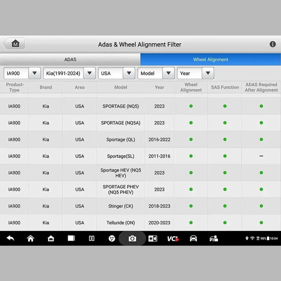Screen dimensions: 281x281
Task: Switch to the ADAS tab
Action: pos(70,59)
